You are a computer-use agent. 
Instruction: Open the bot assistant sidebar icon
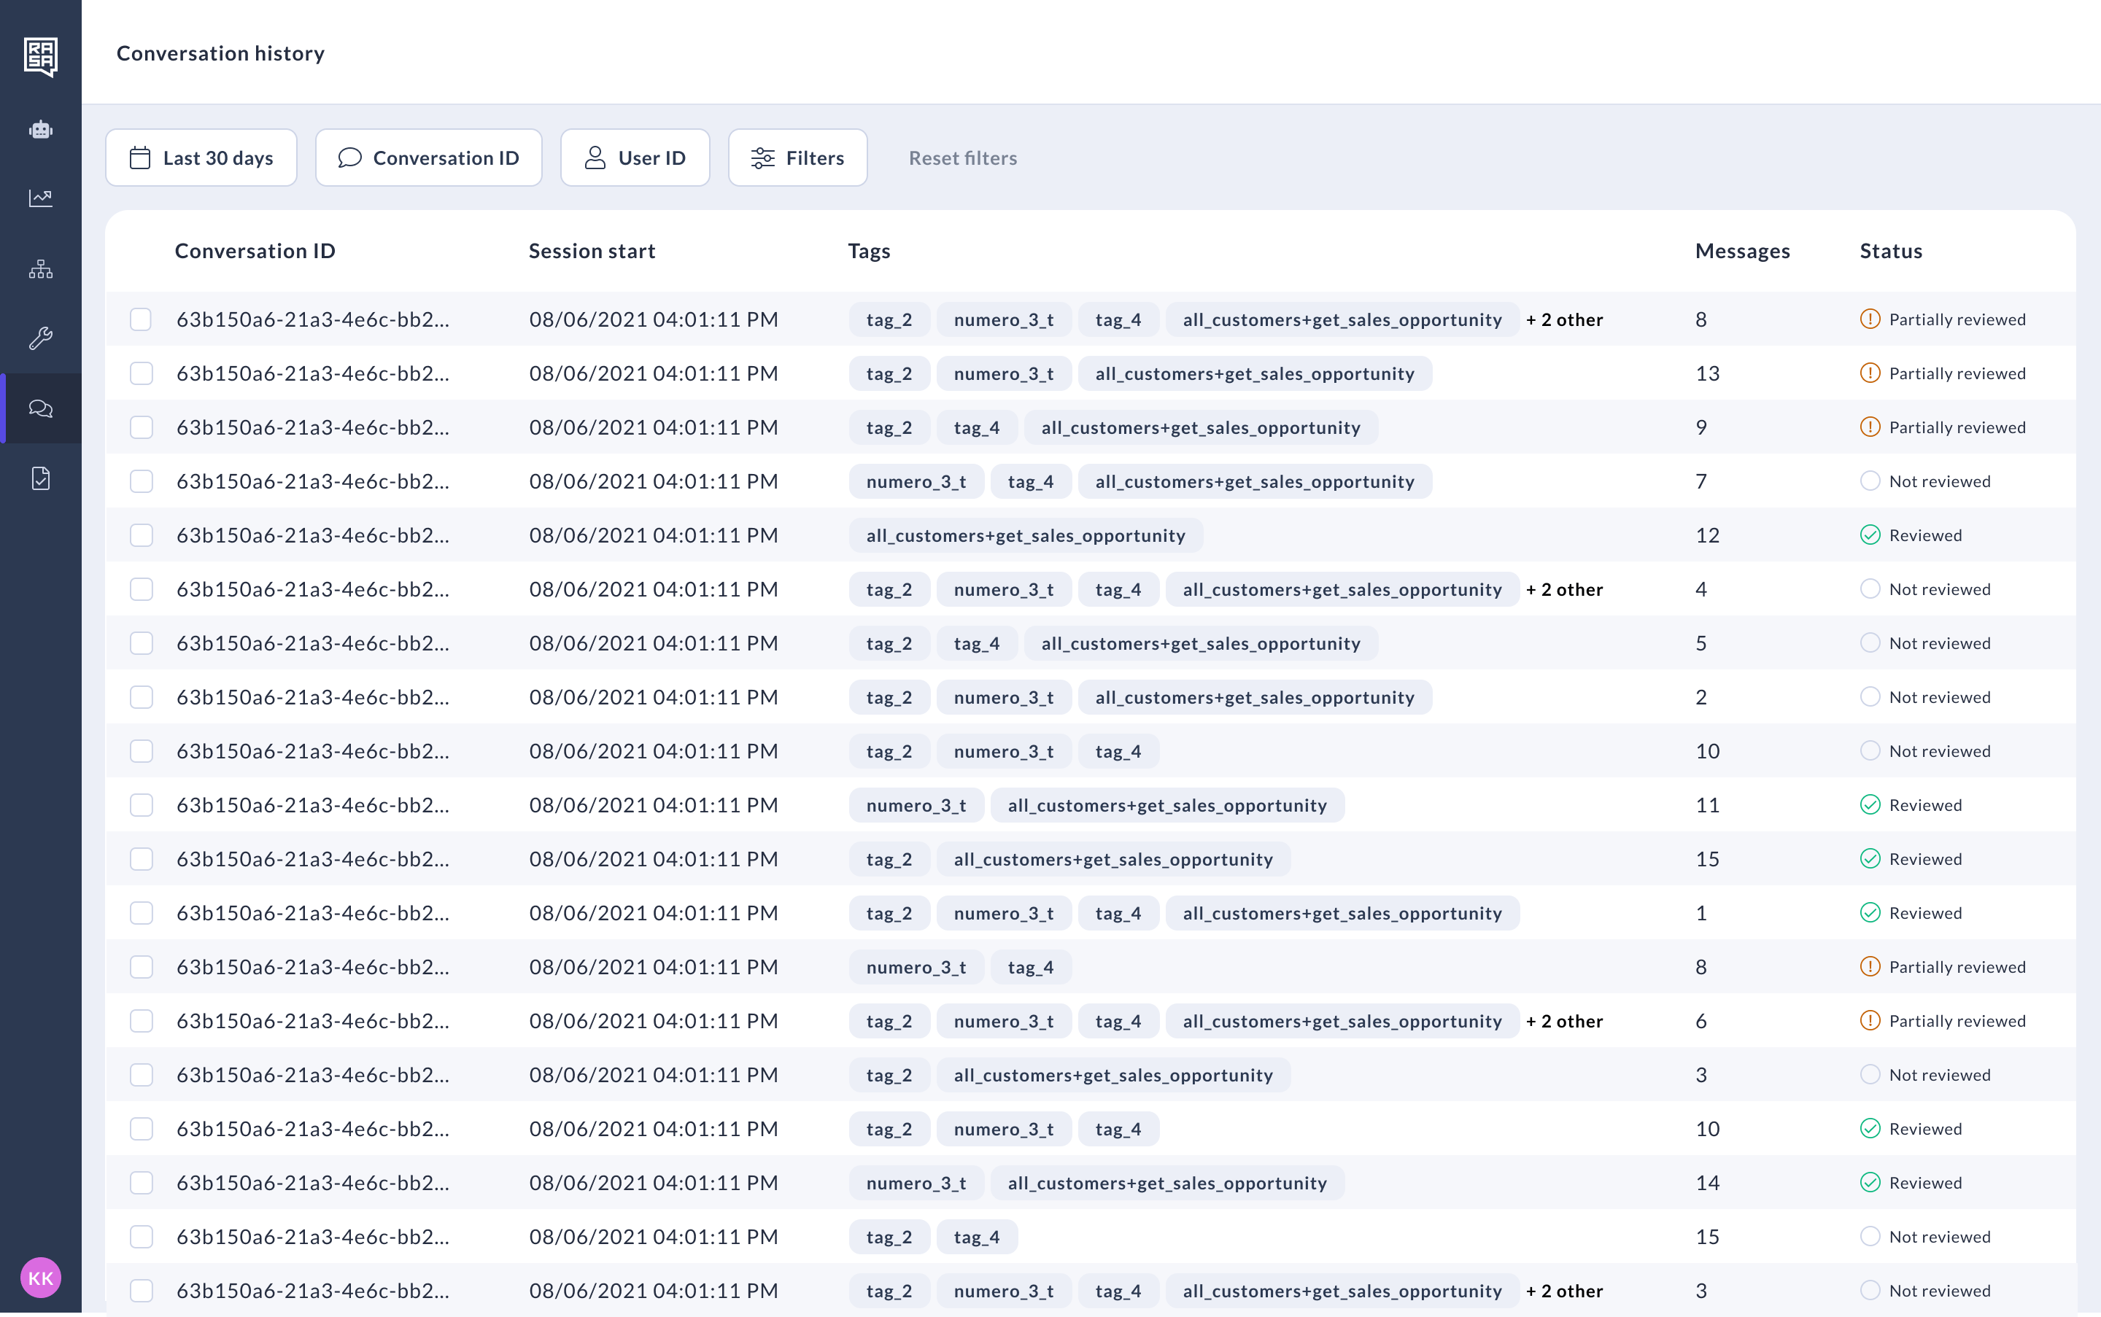pyautogui.click(x=40, y=130)
